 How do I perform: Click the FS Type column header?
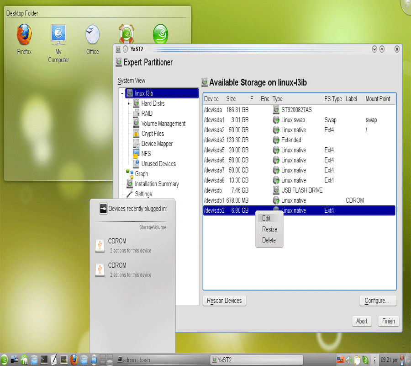click(x=333, y=99)
